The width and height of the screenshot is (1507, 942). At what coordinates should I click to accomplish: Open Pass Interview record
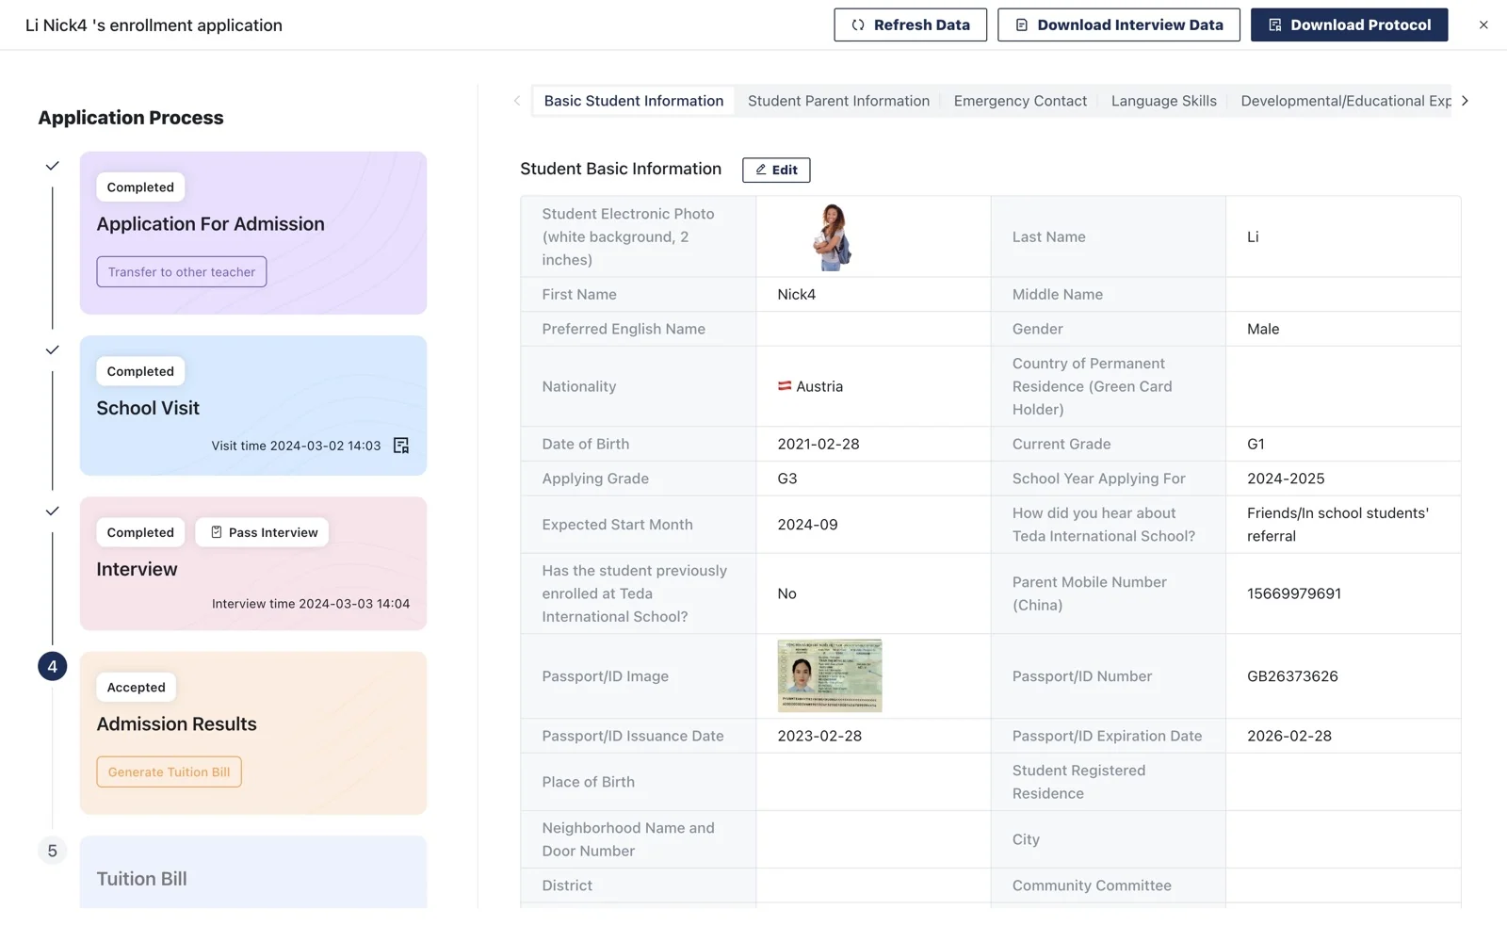pyautogui.click(x=263, y=532)
